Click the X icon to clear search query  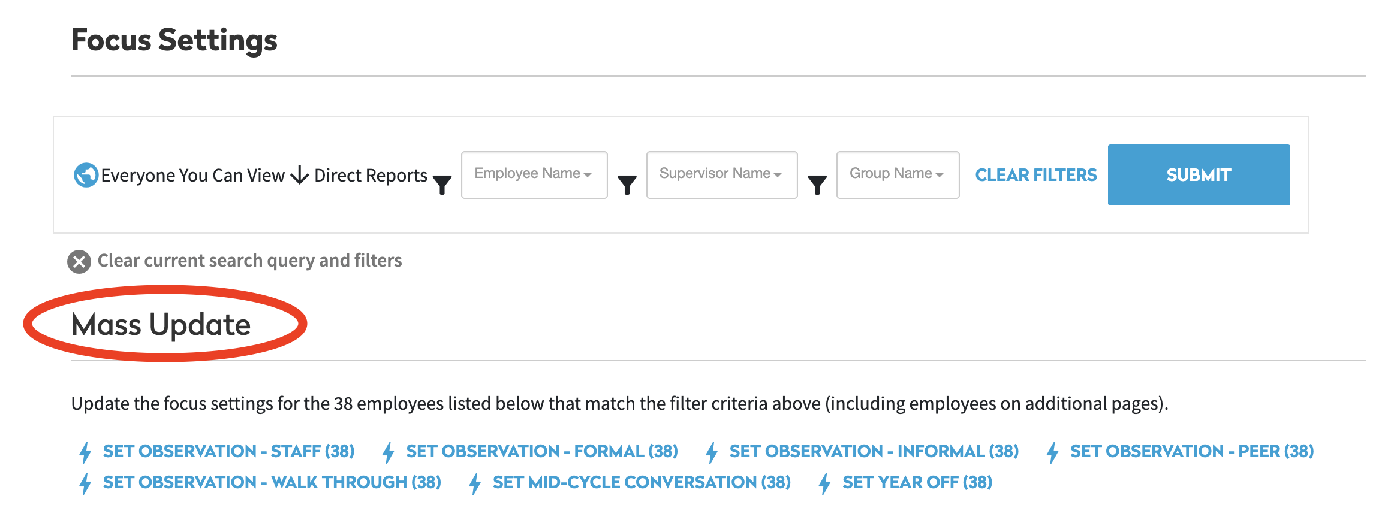(x=79, y=262)
